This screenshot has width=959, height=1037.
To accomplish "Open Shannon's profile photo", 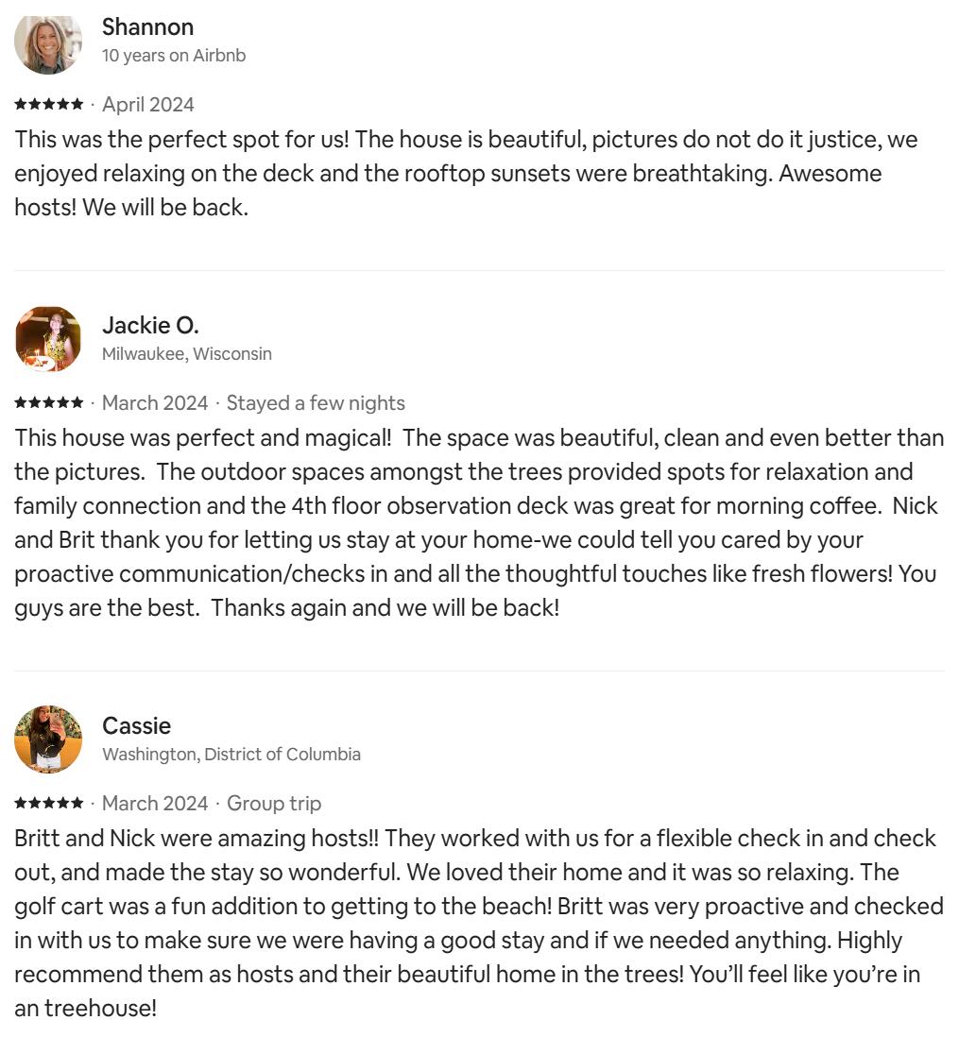I will click(48, 42).
